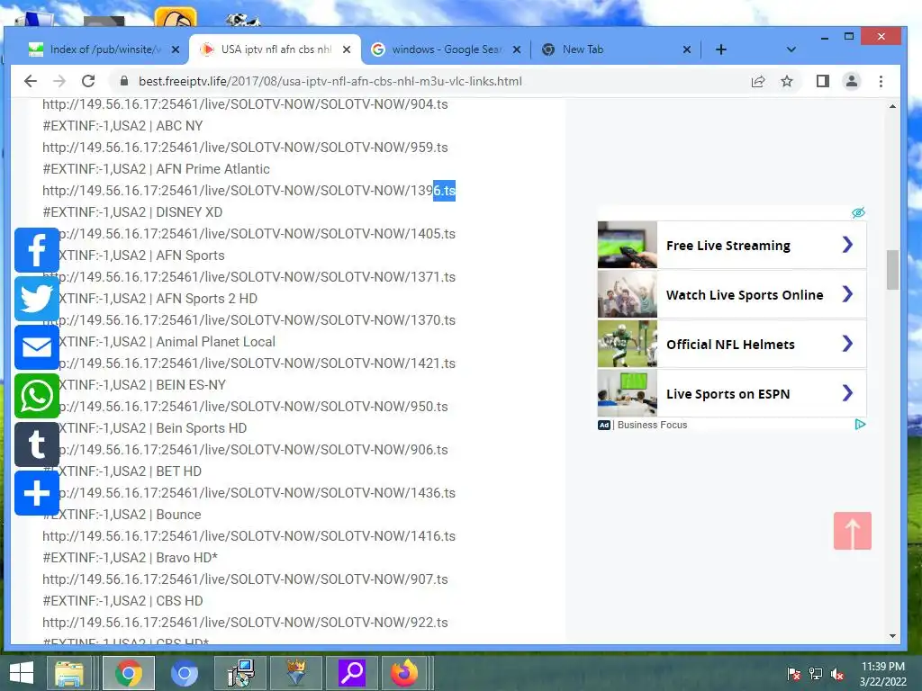Launch Firefox from taskbar
Screen dimensions: 922x691
coord(404,673)
